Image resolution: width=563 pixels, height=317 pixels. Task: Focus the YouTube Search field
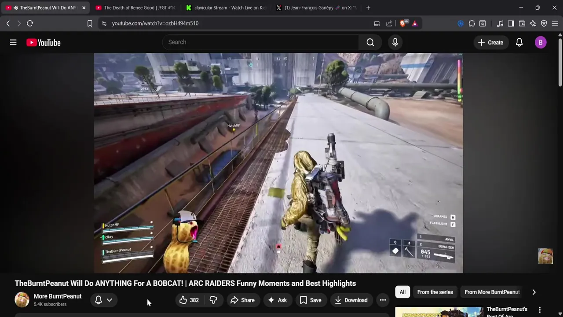(260, 42)
